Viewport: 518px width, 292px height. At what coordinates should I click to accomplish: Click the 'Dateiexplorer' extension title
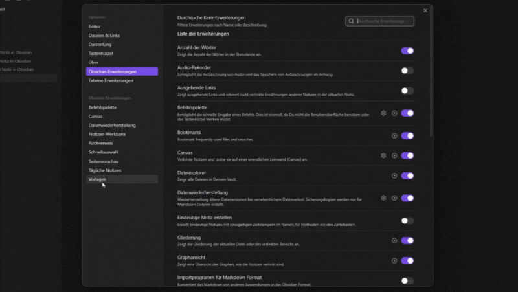(192, 173)
